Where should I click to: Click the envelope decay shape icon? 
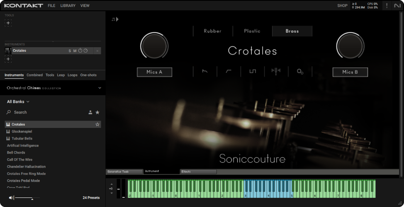[x=205, y=71]
